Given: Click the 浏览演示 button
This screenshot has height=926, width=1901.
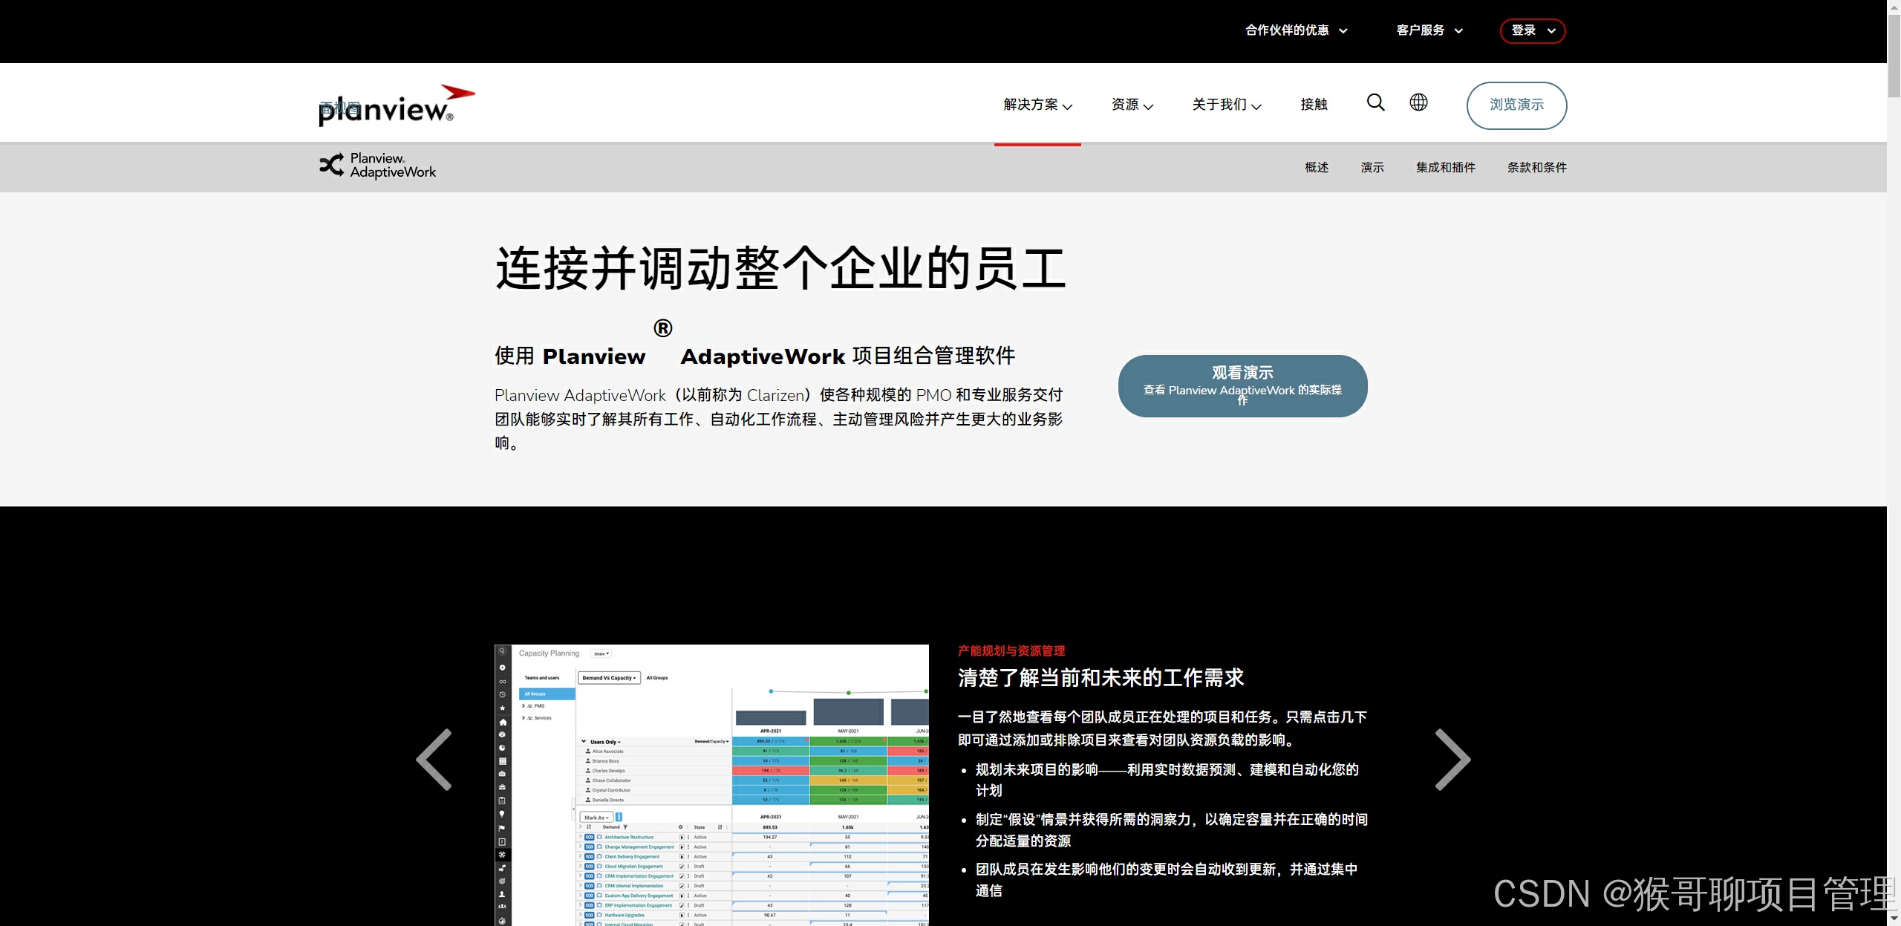Looking at the screenshot, I should tap(1516, 105).
